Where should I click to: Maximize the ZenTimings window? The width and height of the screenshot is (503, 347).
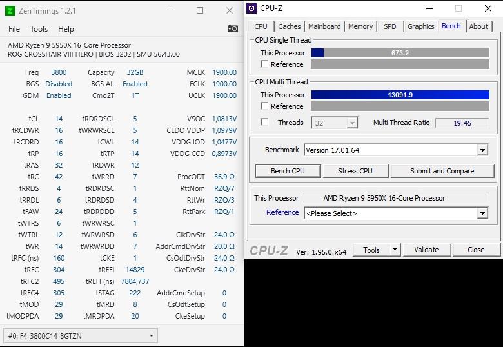click(200, 10)
